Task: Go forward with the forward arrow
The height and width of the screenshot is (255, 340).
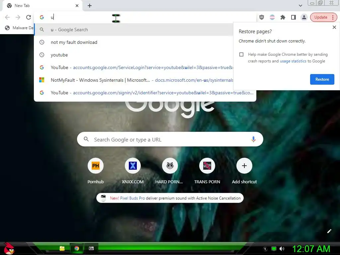Action: click(x=18, y=17)
